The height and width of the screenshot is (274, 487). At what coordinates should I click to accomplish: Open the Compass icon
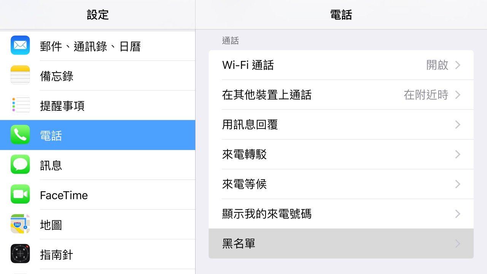point(20,254)
